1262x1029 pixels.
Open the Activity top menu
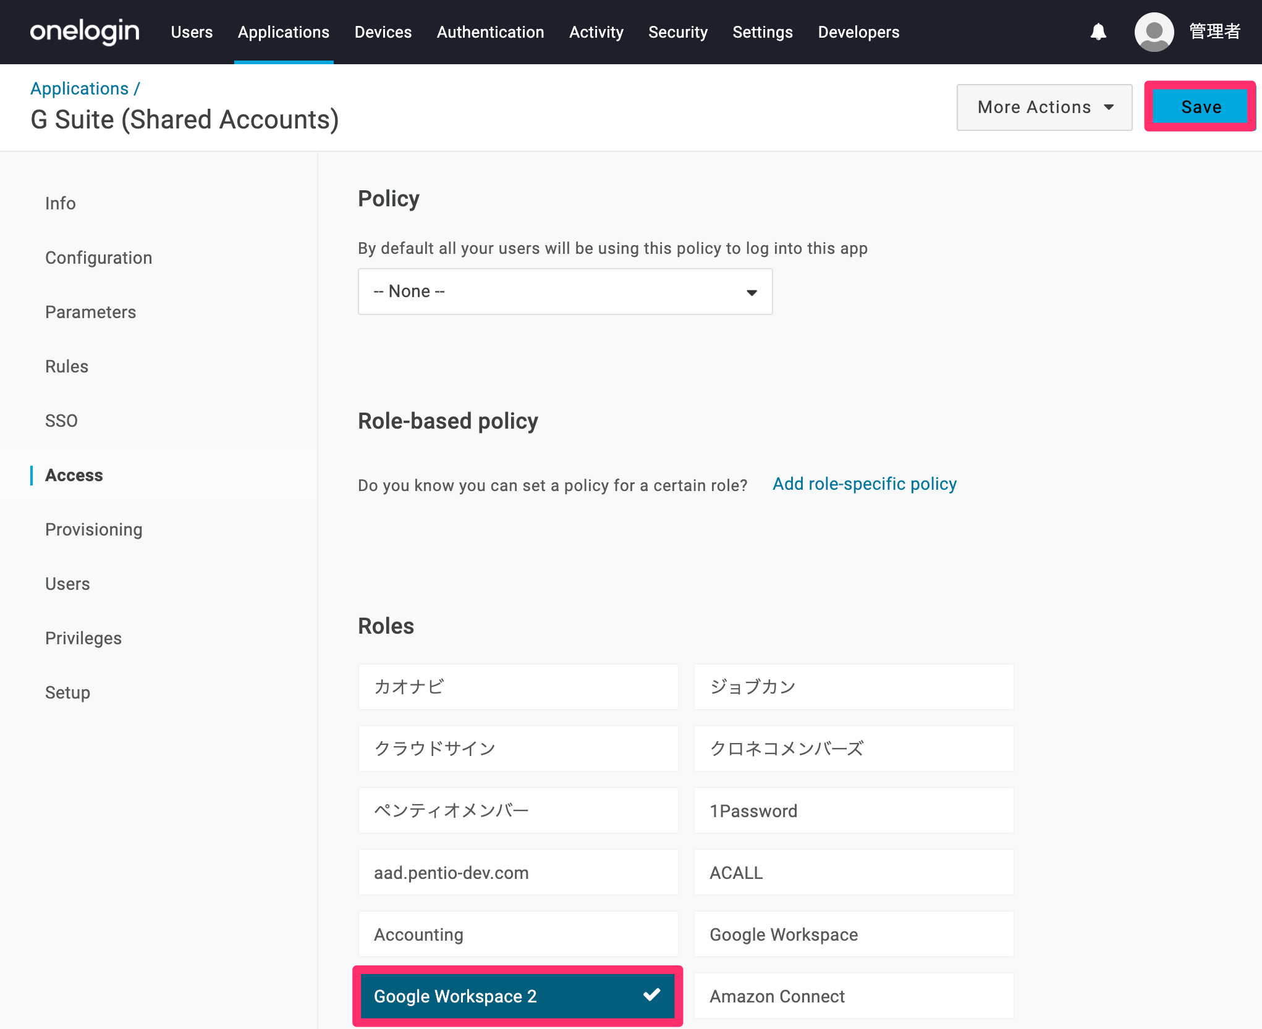(596, 31)
